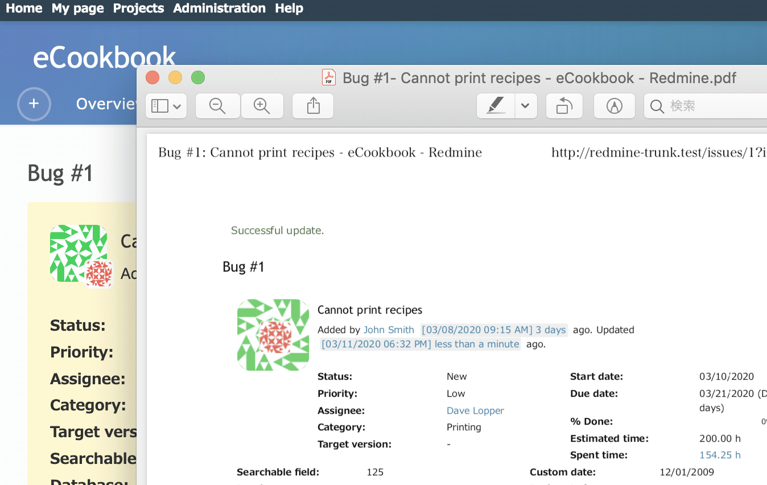The height and width of the screenshot is (485, 767).
Task: Click the Searchable field value 125
Action: (x=375, y=472)
